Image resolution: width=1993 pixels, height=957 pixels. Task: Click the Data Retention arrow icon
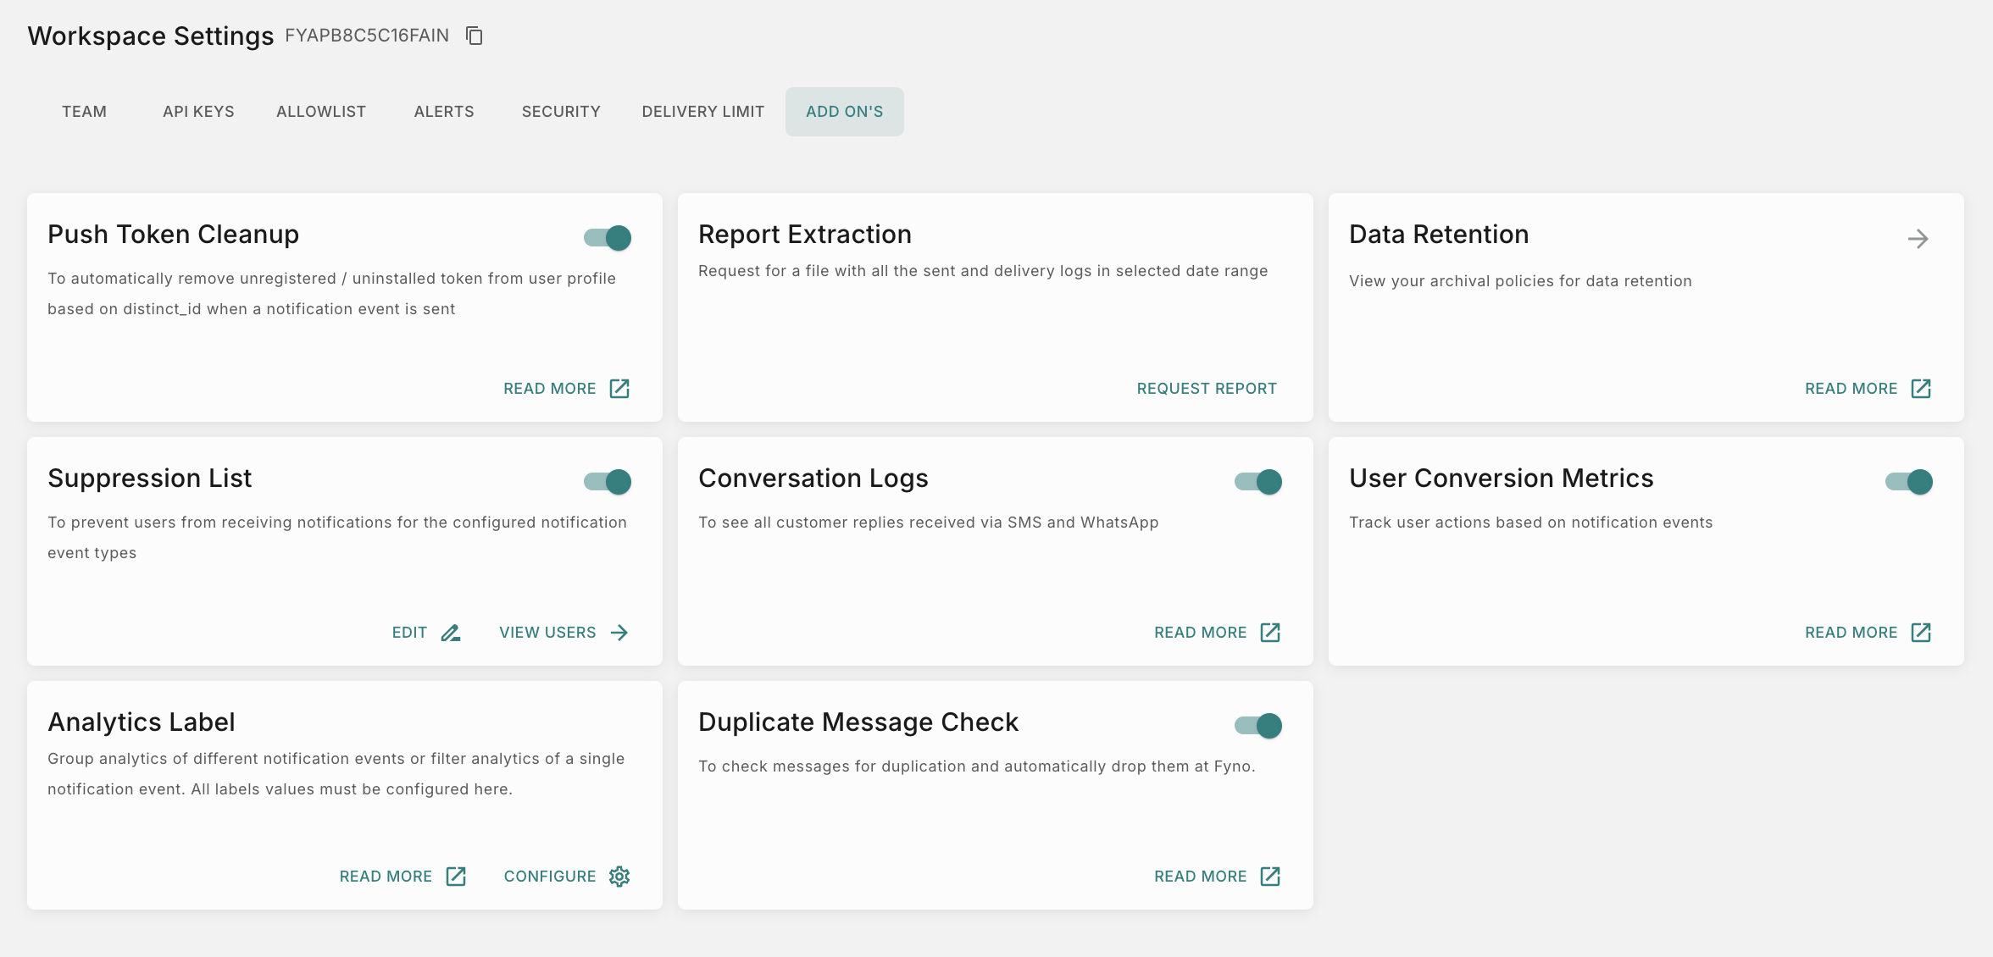pos(1918,239)
